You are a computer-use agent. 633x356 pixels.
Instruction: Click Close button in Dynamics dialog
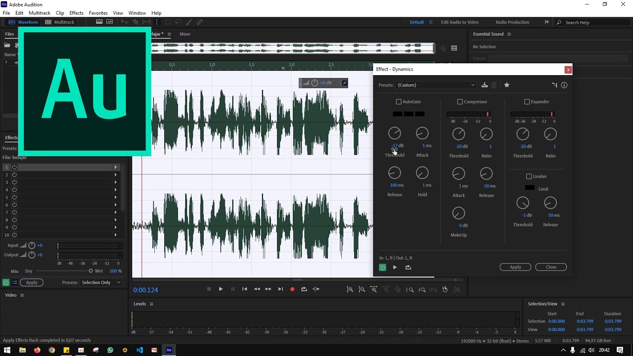pos(551,267)
